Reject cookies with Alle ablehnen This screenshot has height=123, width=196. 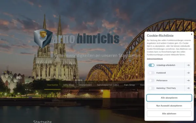(x=169, y=113)
